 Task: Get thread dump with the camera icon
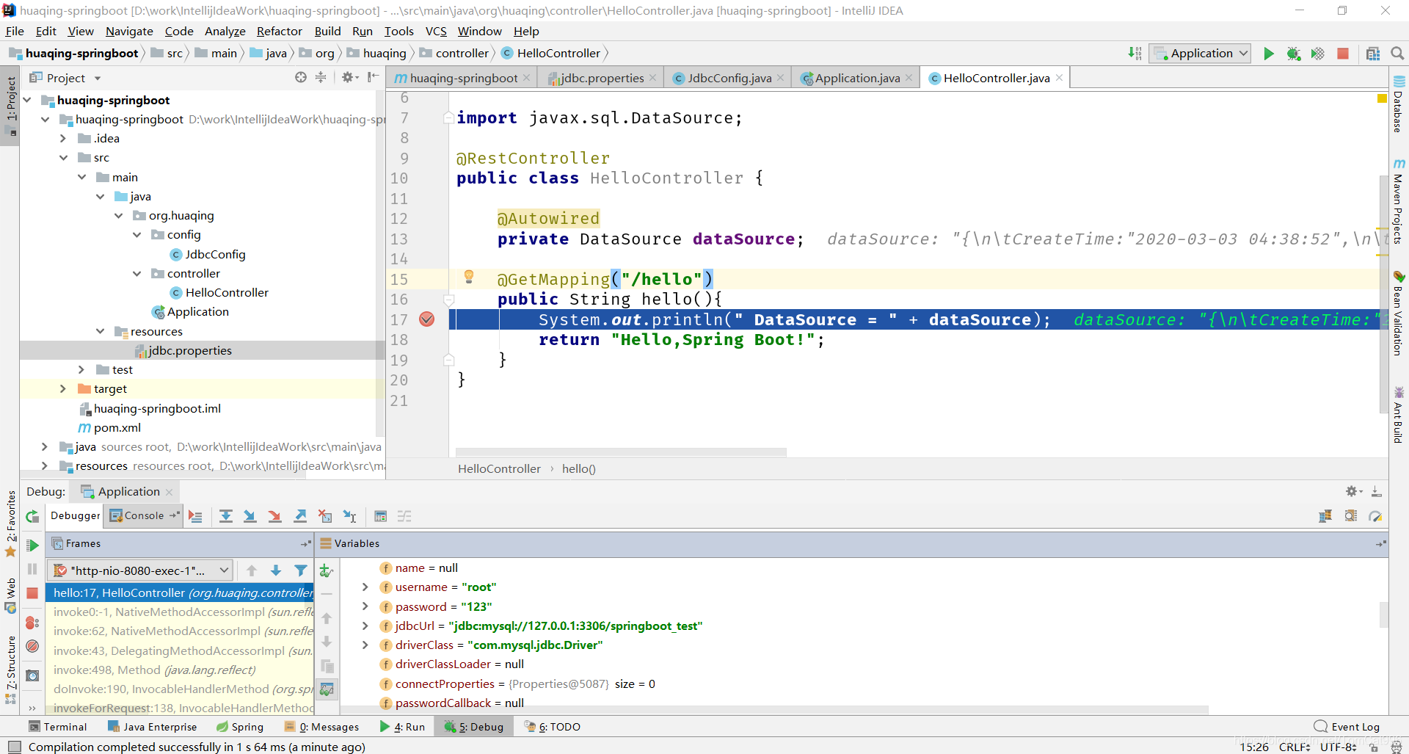(32, 675)
